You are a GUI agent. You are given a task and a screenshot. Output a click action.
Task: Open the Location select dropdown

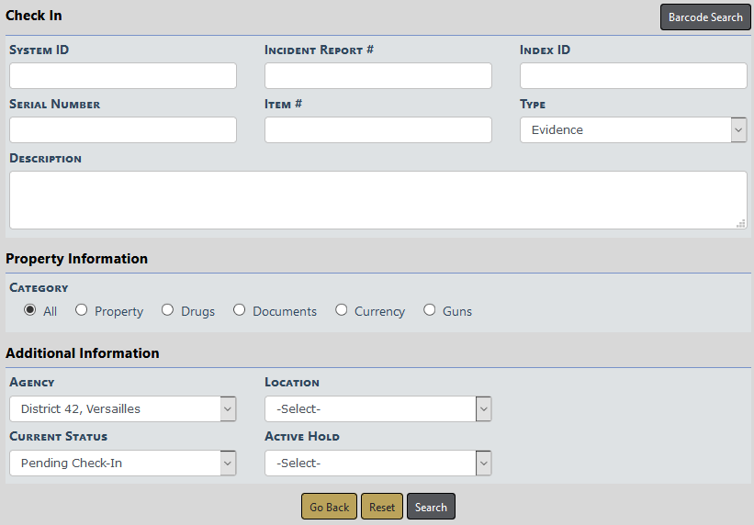pos(377,408)
